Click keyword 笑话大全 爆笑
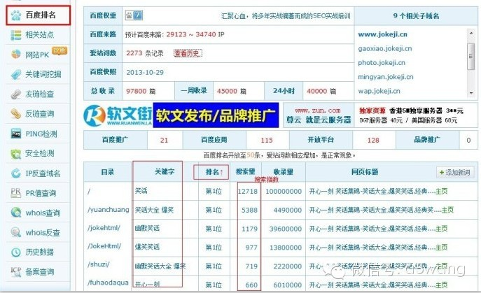 tap(154, 210)
